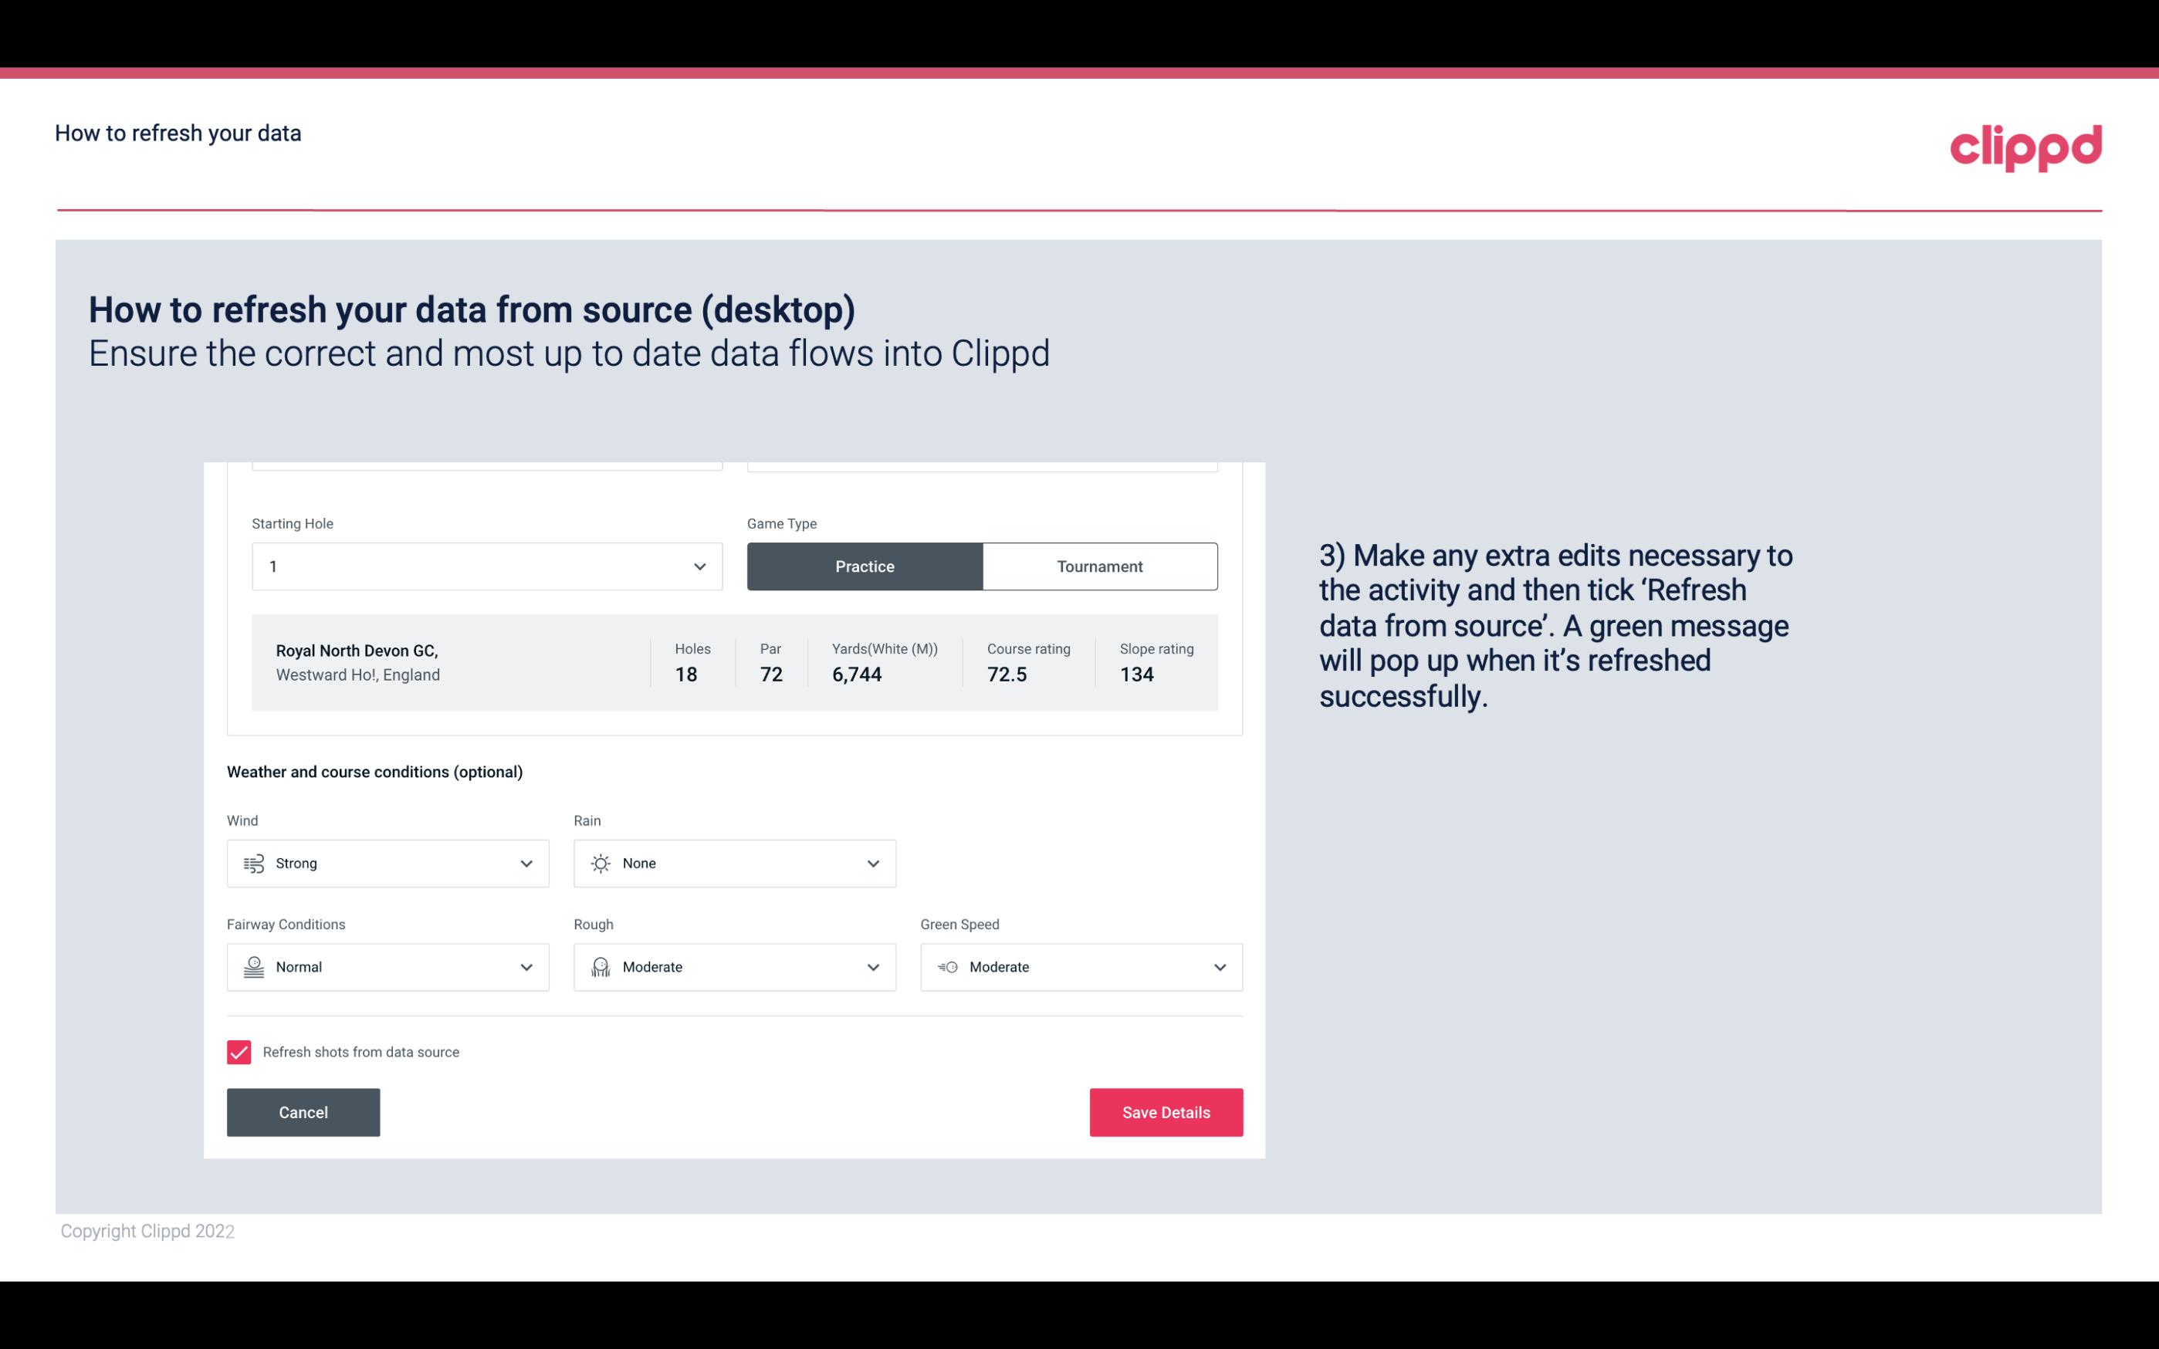Click Cancel button

tap(303, 1113)
